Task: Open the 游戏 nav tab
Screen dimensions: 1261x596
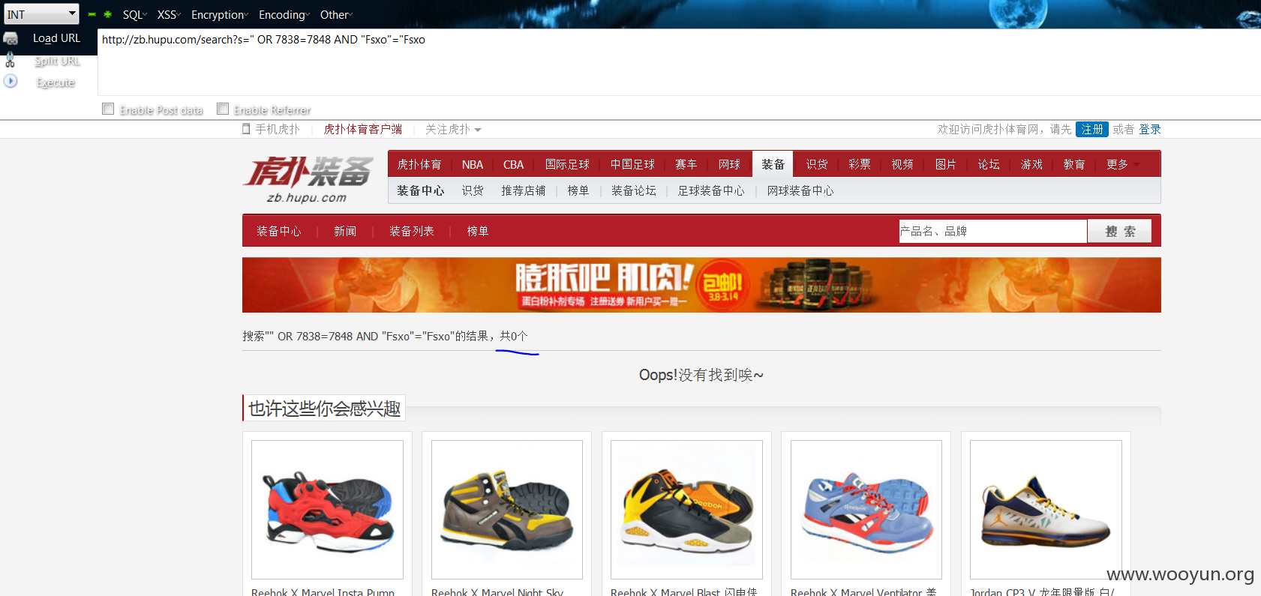Action: click(x=1031, y=164)
